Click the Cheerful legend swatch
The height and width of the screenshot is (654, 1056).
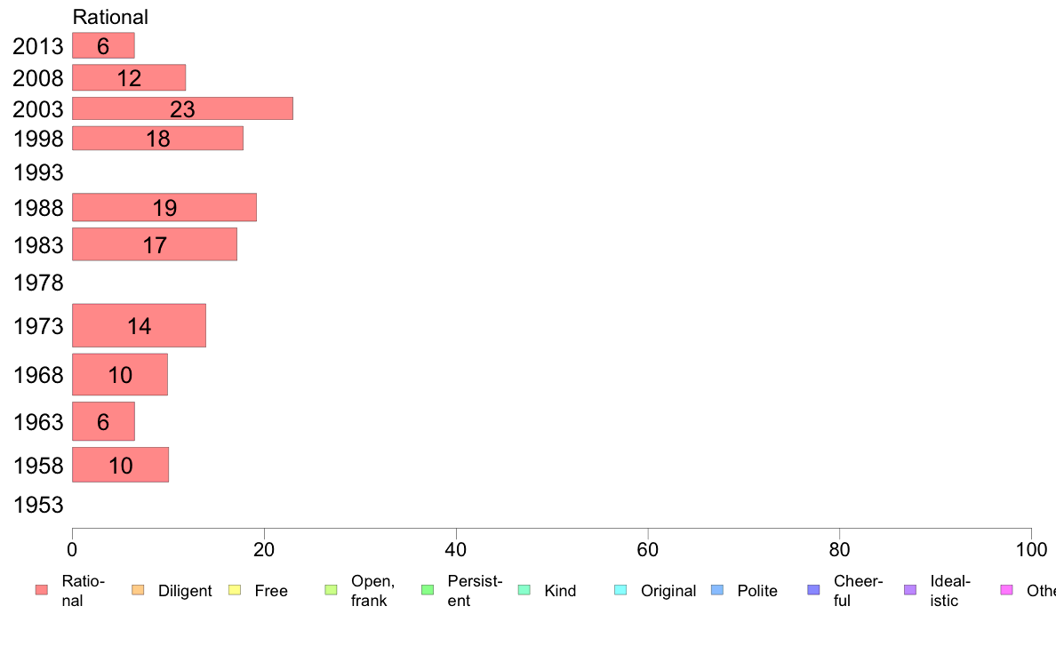click(813, 590)
